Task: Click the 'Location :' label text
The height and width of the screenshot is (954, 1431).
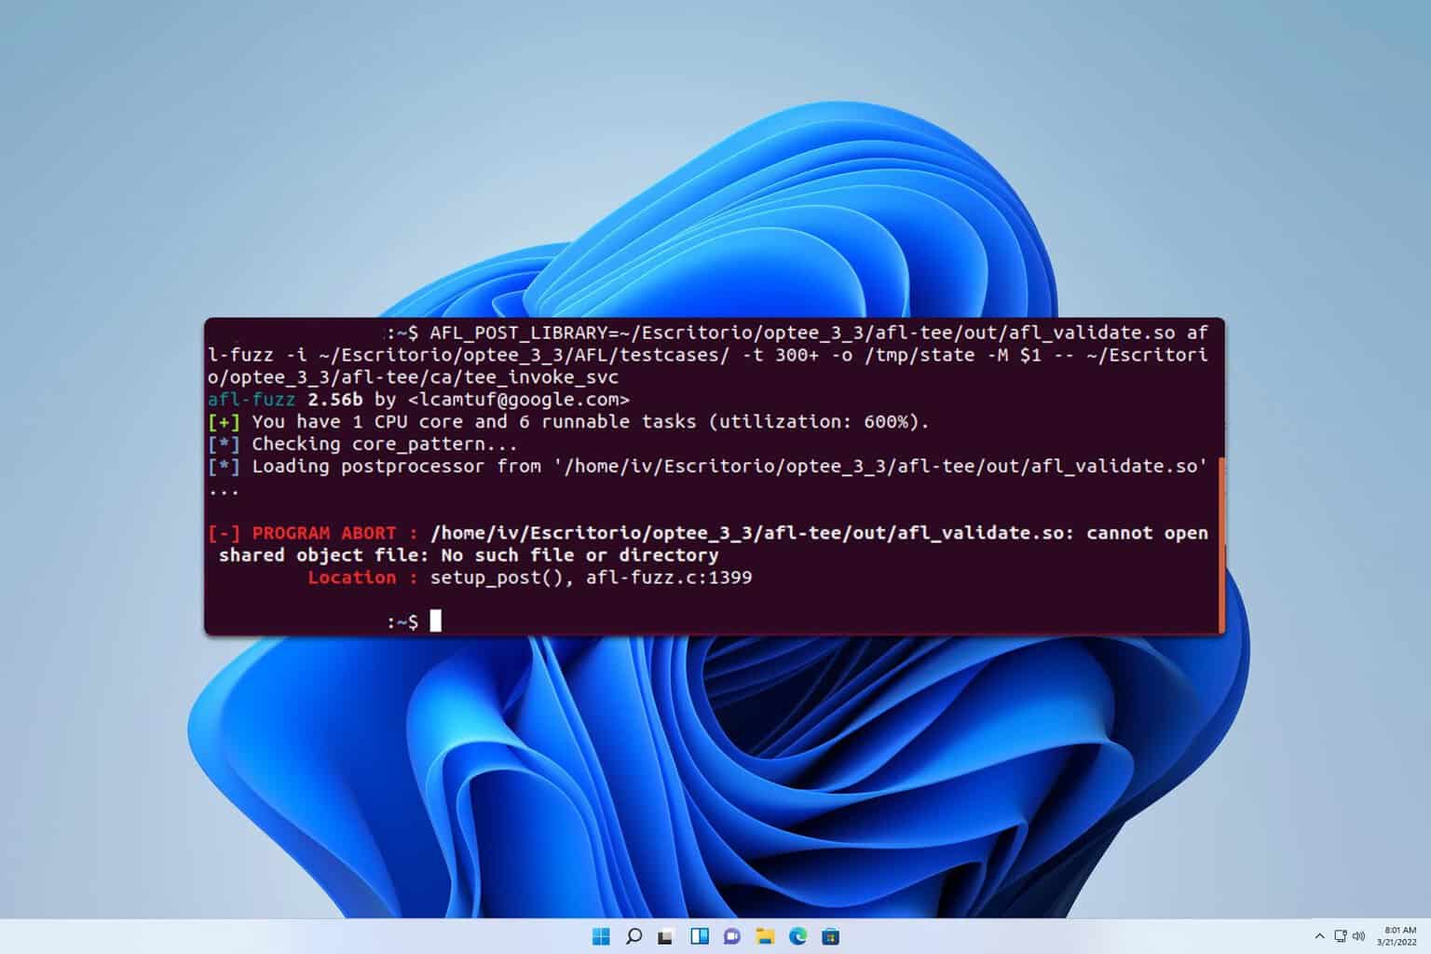Action: [363, 578]
